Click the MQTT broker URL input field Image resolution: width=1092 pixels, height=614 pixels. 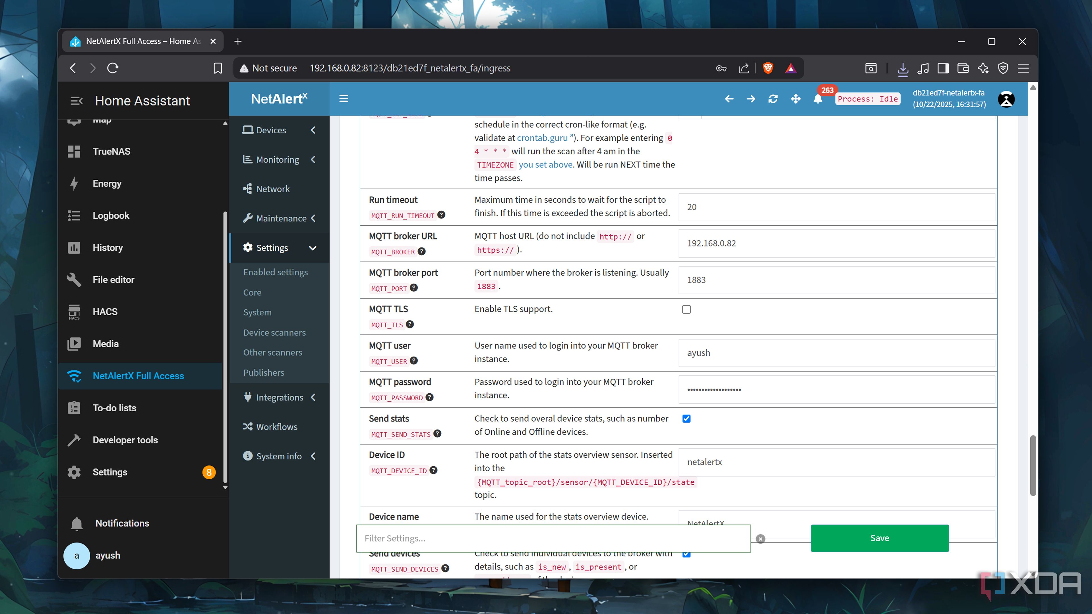click(837, 243)
